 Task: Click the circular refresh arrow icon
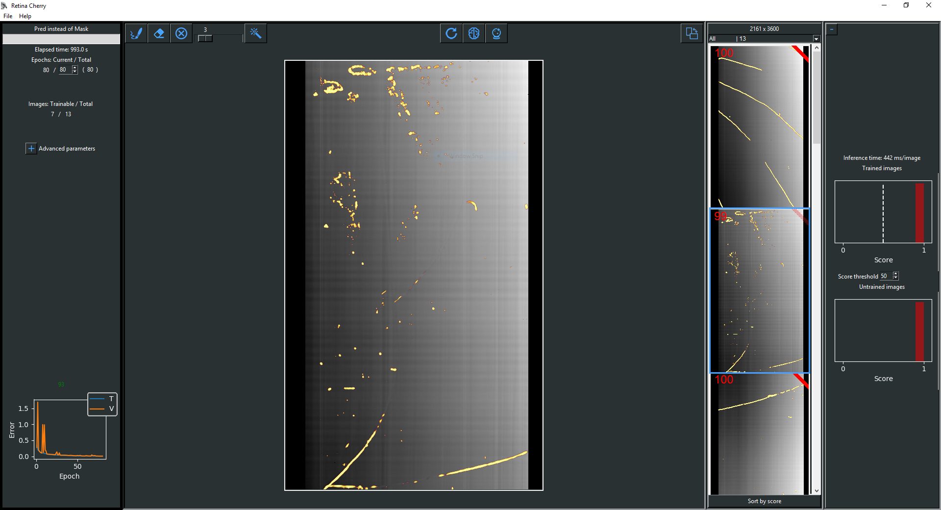click(x=451, y=33)
